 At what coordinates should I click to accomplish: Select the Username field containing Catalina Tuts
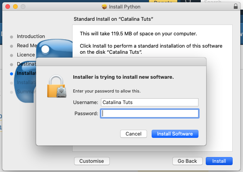pos(150,102)
